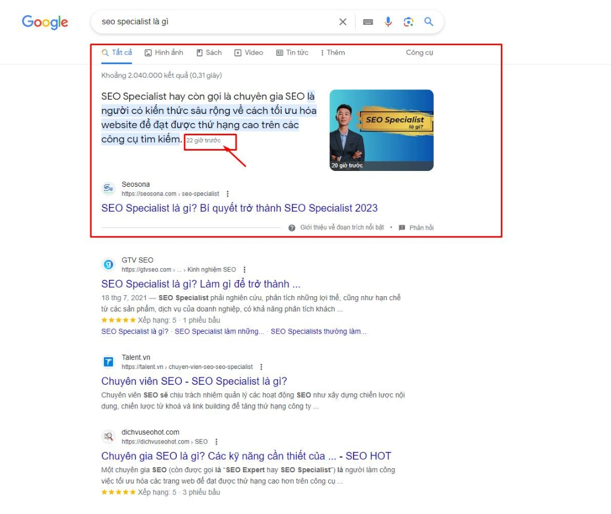Screen dimensions: 611x514
Task: Click the Seosona site favicon
Action: (x=108, y=189)
